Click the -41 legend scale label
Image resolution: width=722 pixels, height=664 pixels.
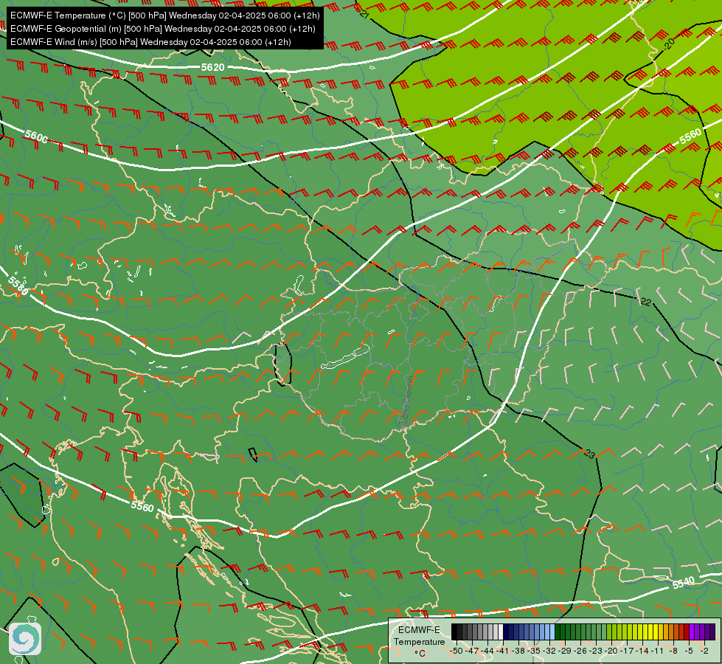502,651
